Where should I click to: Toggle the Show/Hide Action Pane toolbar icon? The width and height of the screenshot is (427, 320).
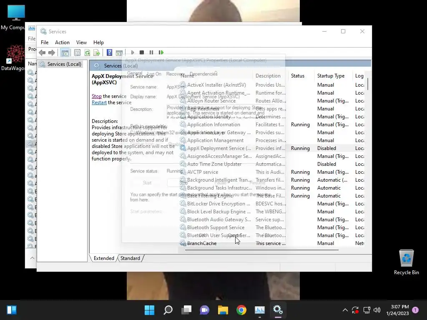[119, 52]
